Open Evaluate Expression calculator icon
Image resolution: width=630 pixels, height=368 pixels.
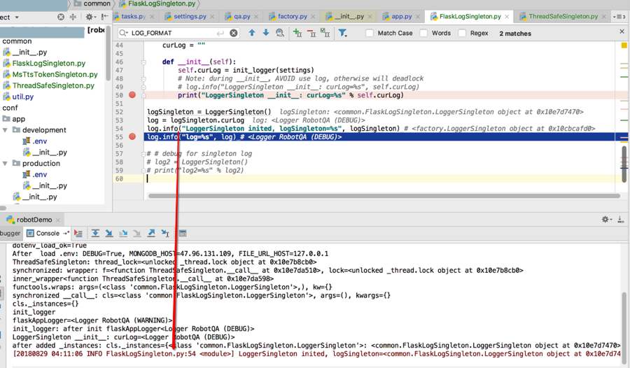[x=183, y=234]
